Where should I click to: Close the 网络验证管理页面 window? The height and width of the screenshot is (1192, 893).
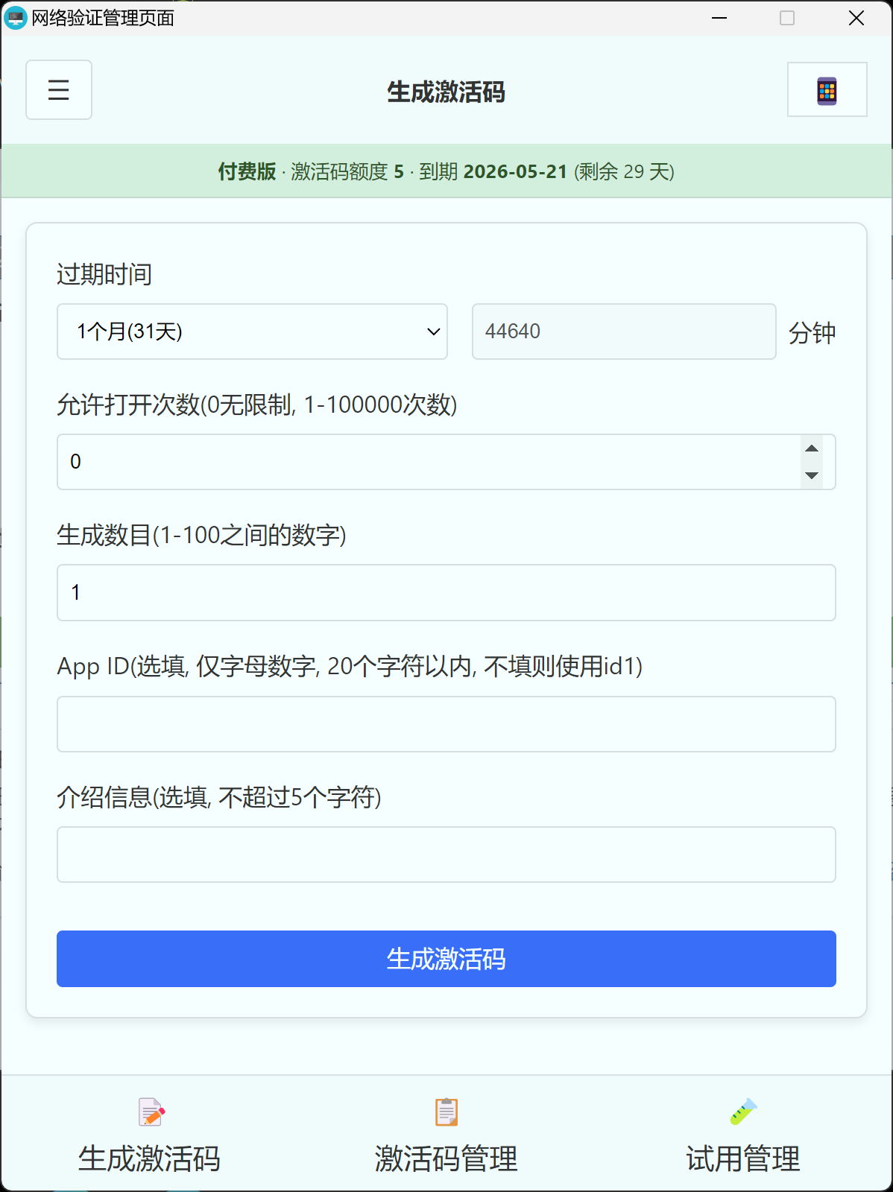click(856, 18)
